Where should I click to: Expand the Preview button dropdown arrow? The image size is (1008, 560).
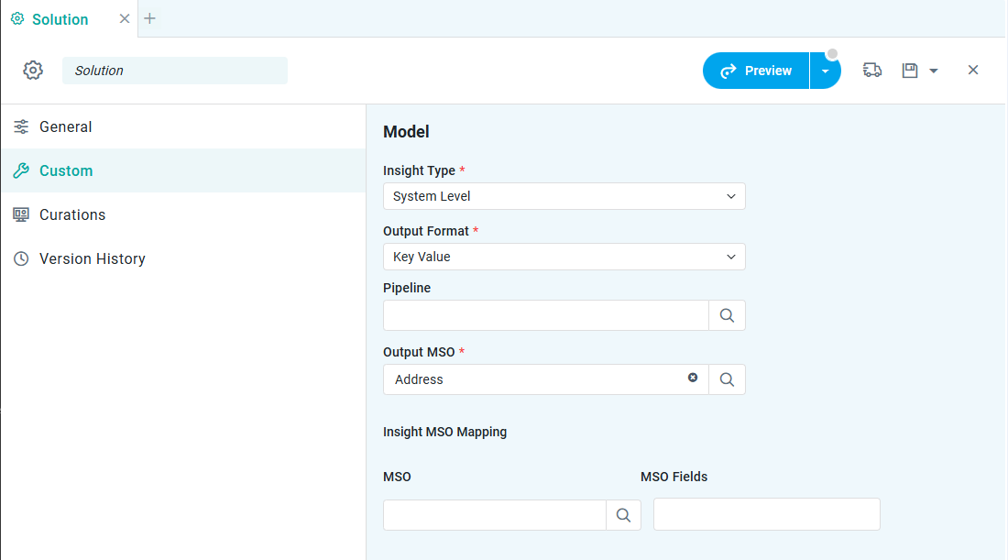(x=825, y=71)
